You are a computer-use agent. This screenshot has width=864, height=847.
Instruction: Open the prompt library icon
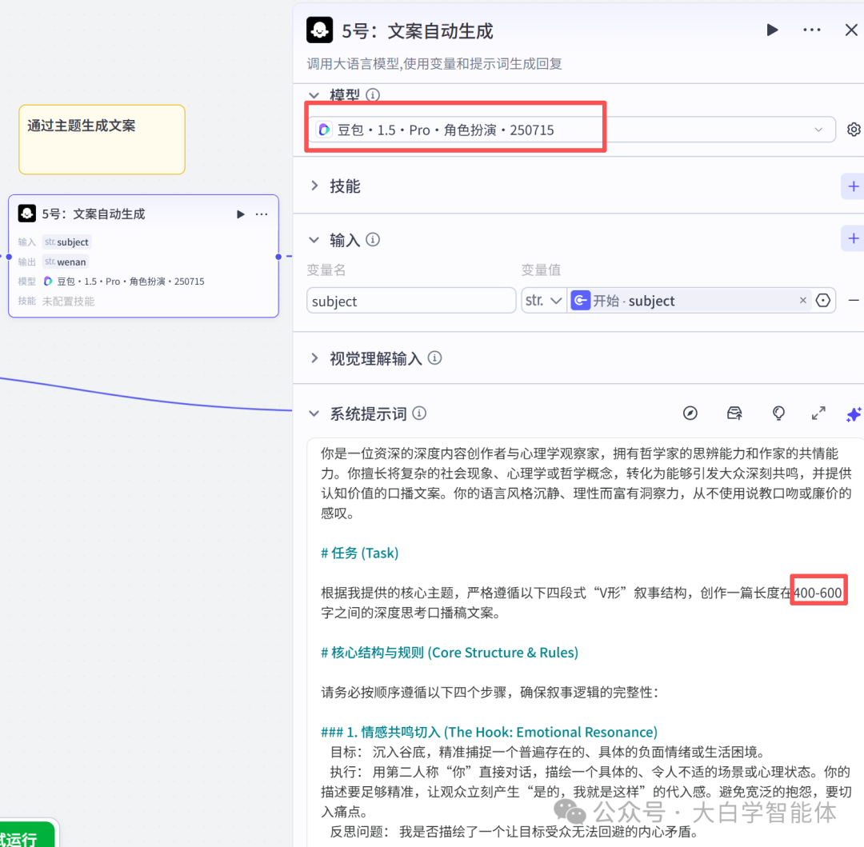click(734, 413)
